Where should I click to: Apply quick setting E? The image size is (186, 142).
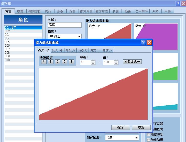71,62
